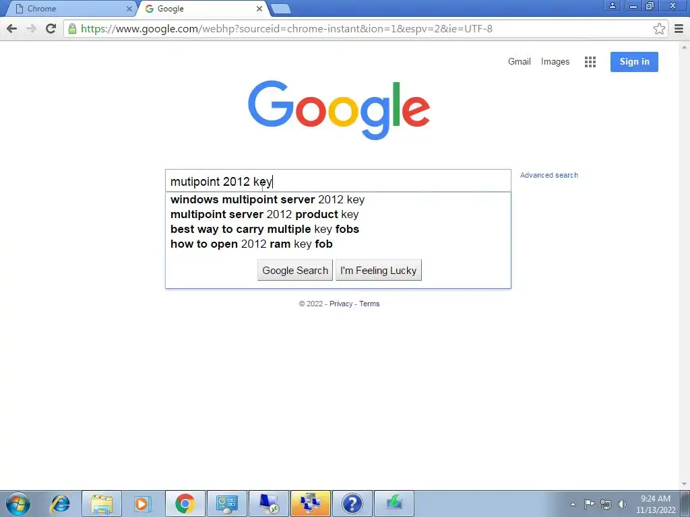This screenshot has height=517, width=690.
Task: Open Advanced search link
Action: 548,175
